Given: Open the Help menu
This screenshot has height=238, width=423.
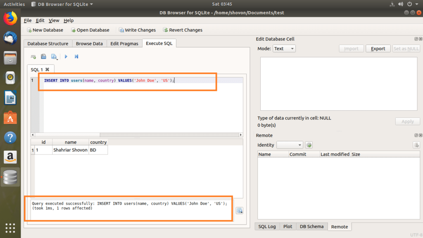Looking at the screenshot, I should tap(69, 21).
